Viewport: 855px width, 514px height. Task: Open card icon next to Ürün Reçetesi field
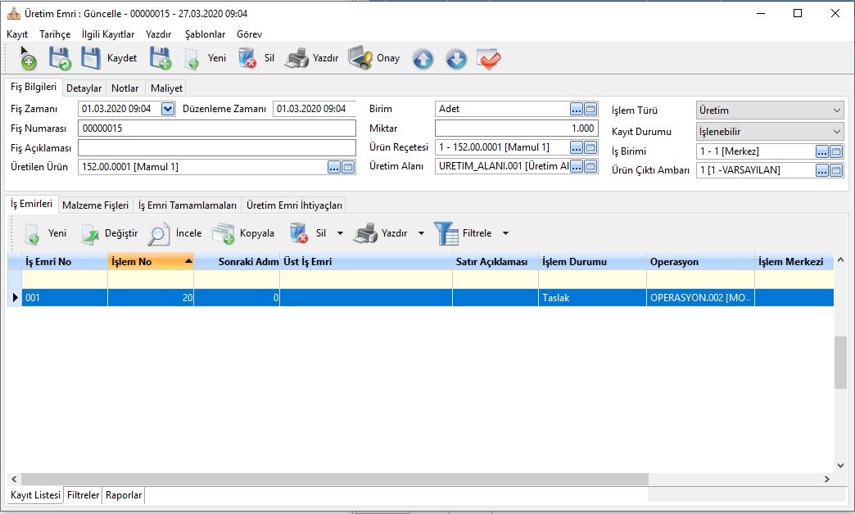click(590, 147)
